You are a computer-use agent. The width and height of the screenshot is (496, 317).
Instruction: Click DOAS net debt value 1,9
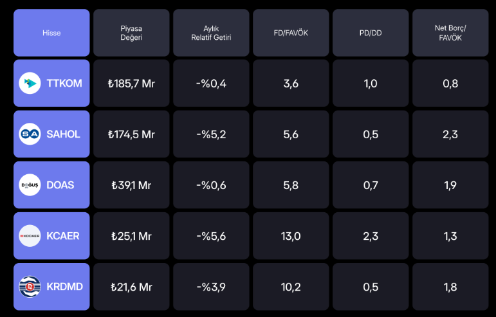tap(450, 185)
